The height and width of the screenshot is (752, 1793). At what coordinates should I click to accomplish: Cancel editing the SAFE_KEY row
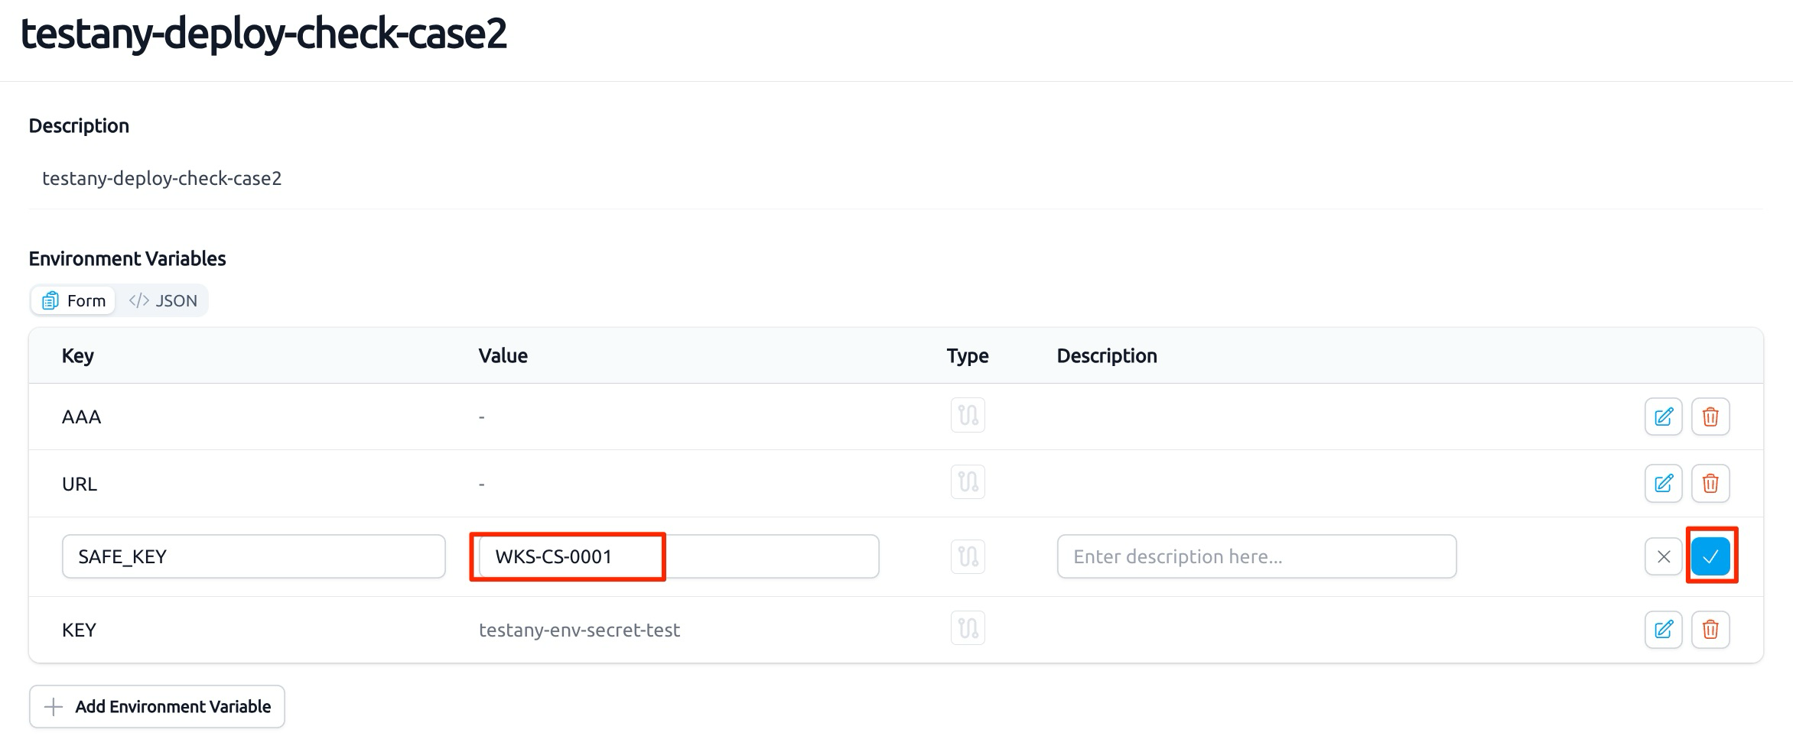coord(1663,556)
